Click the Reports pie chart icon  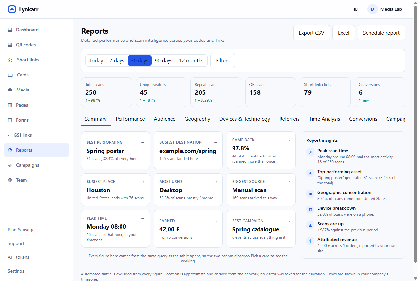pyautogui.click(x=10, y=150)
